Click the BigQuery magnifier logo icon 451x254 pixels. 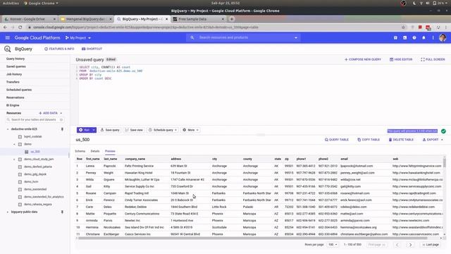click(8, 49)
